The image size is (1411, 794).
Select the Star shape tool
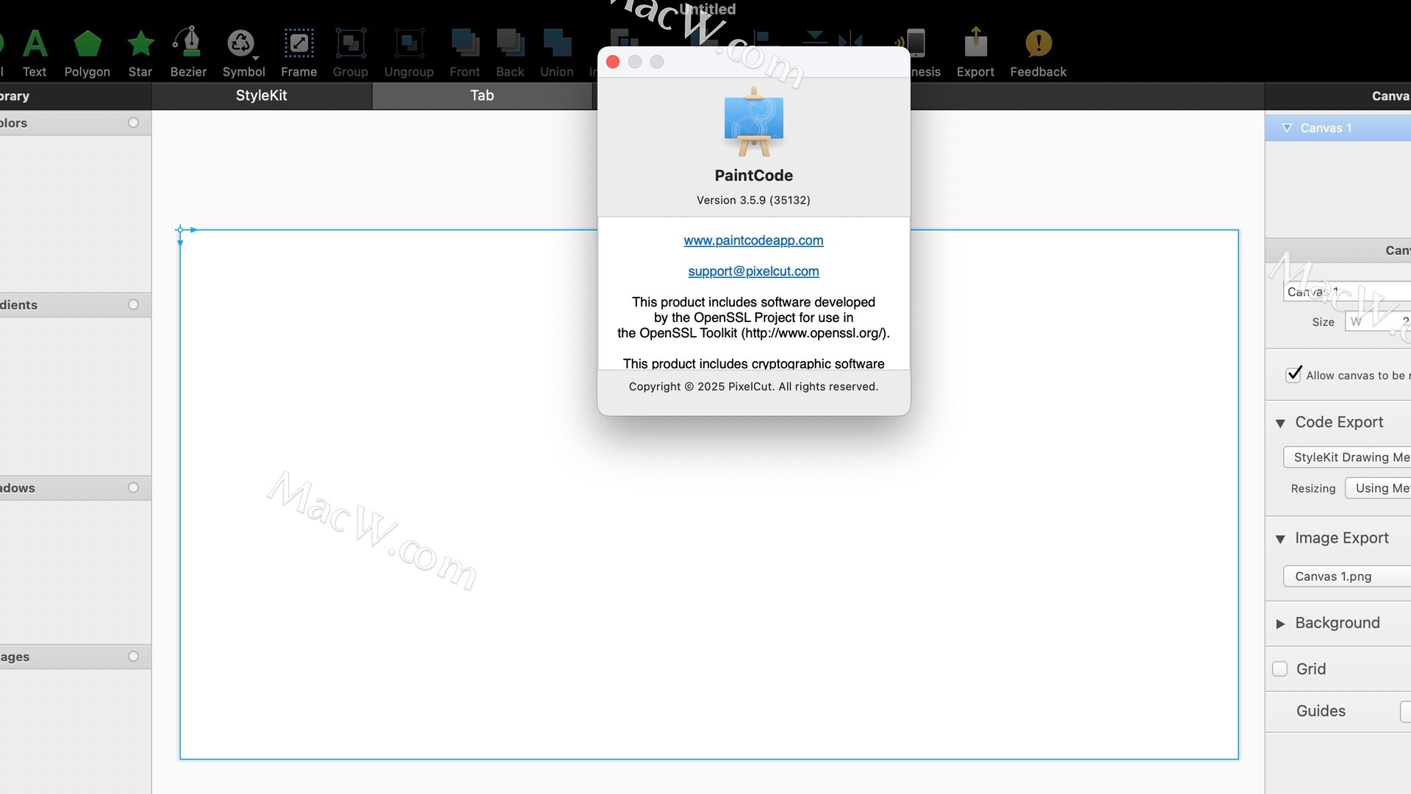[x=140, y=53]
